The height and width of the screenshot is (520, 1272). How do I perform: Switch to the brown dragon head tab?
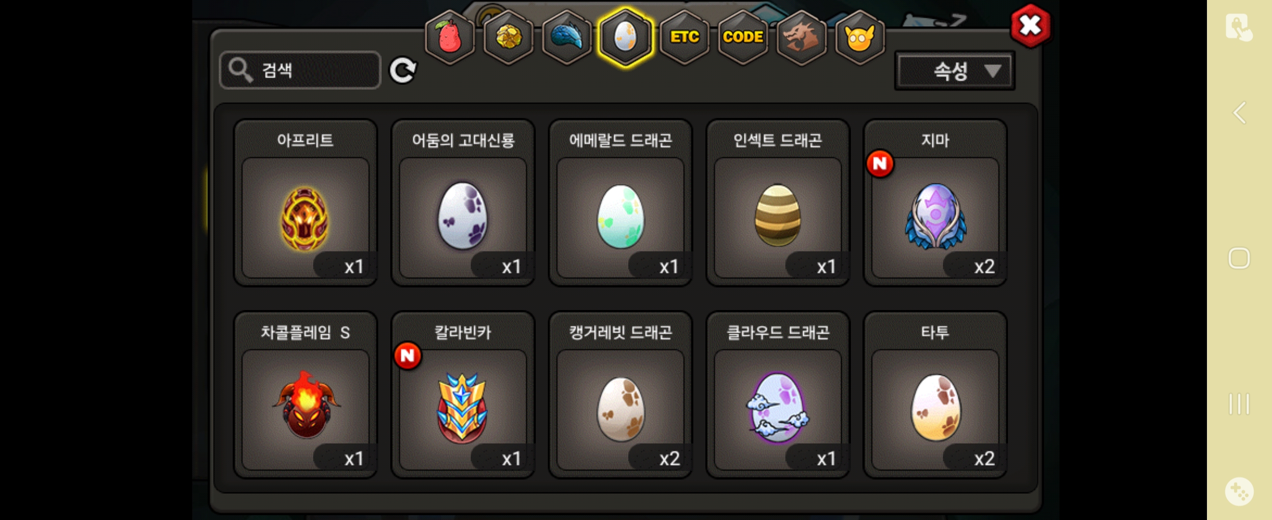point(801,37)
